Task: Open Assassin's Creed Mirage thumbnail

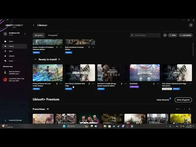Action: click(x=112, y=73)
